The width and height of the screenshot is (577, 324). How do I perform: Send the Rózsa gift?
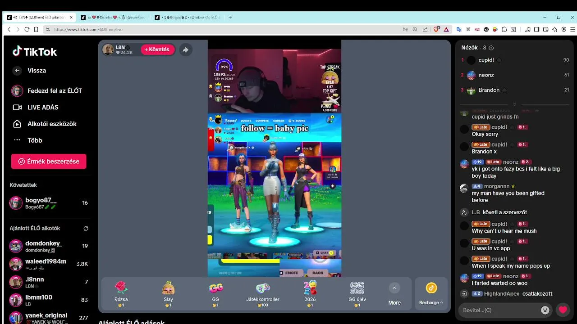(121, 294)
